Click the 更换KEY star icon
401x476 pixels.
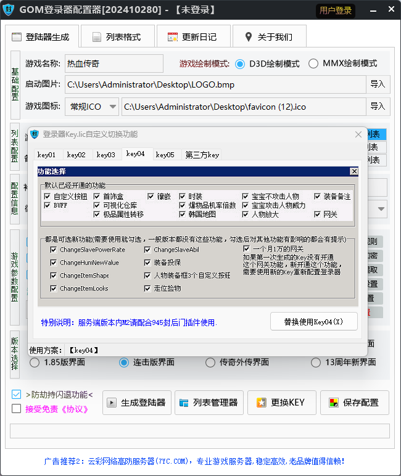tap(261, 403)
